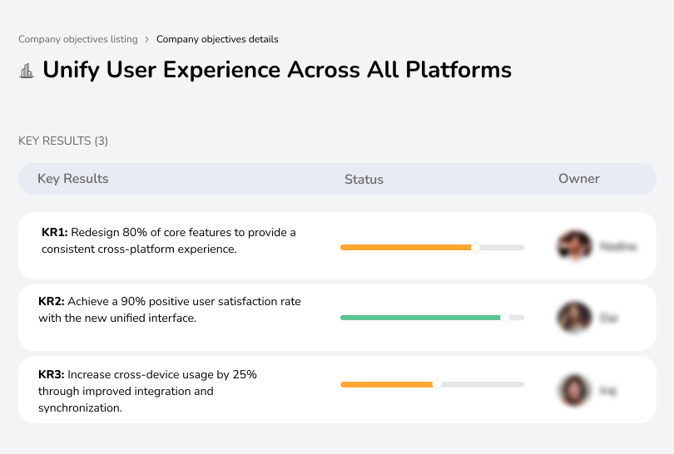Image resolution: width=674 pixels, height=454 pixels.
Task: Click the Owner column header
Action: pyautogui.click(x=578, y=179)
